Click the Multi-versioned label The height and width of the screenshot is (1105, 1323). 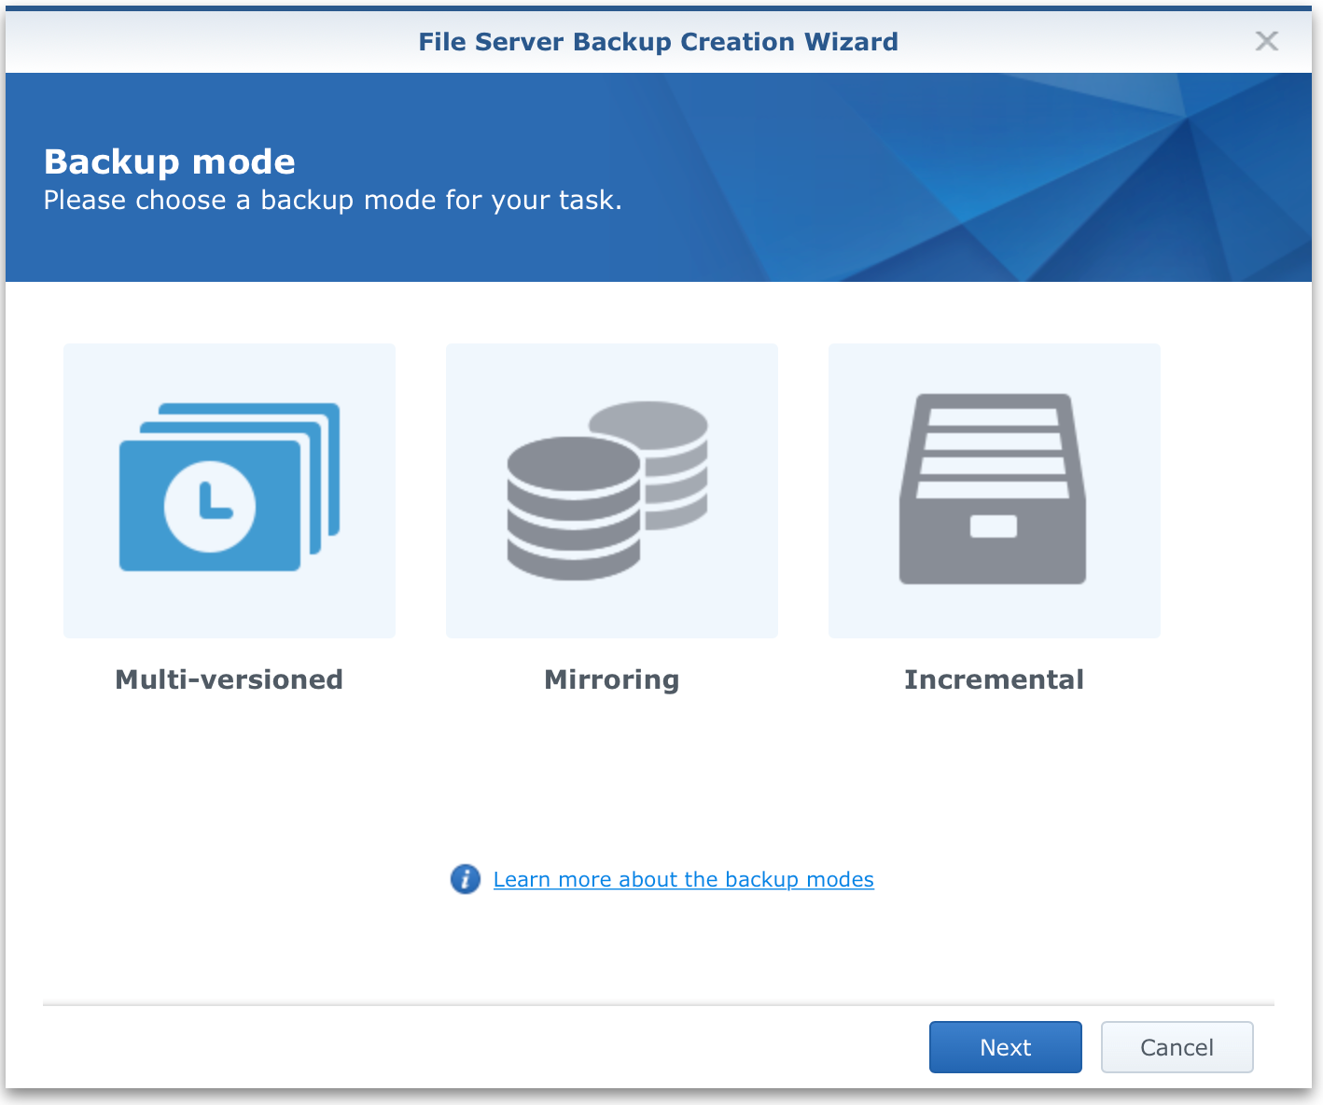(230, 679)
